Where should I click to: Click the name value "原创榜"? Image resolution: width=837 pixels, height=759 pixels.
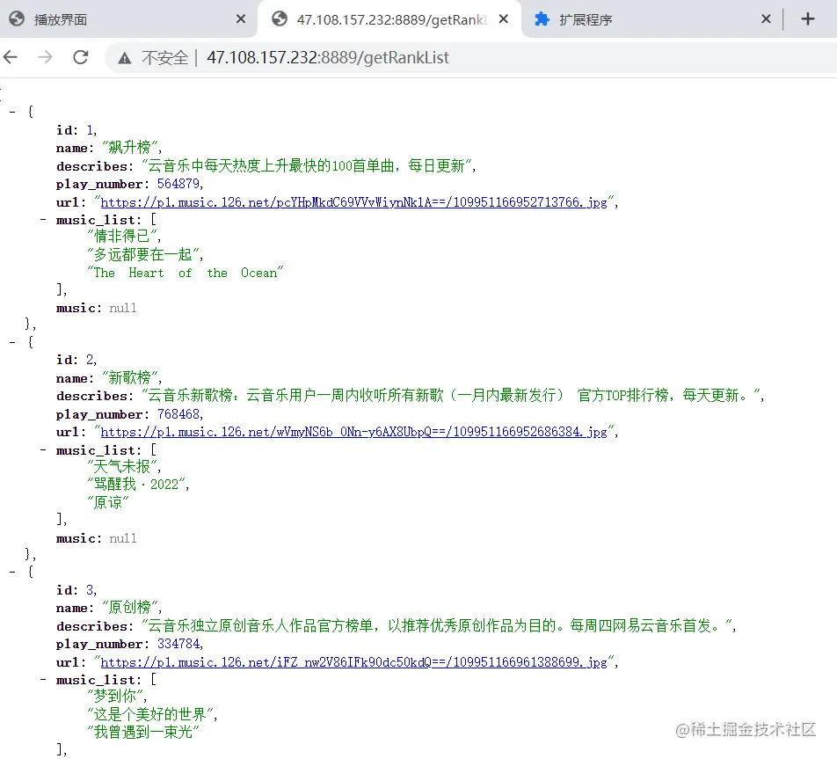130,608
